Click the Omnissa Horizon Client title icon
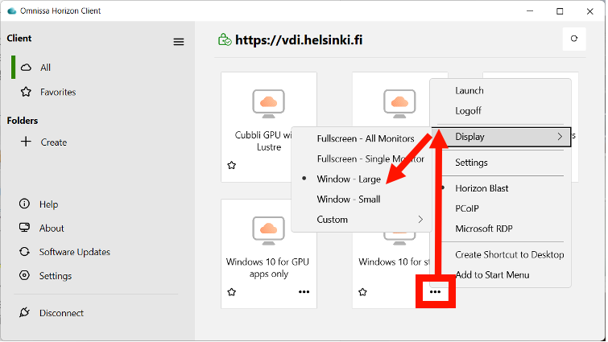Screen dimensions: 608x342 tap(12, 10)
